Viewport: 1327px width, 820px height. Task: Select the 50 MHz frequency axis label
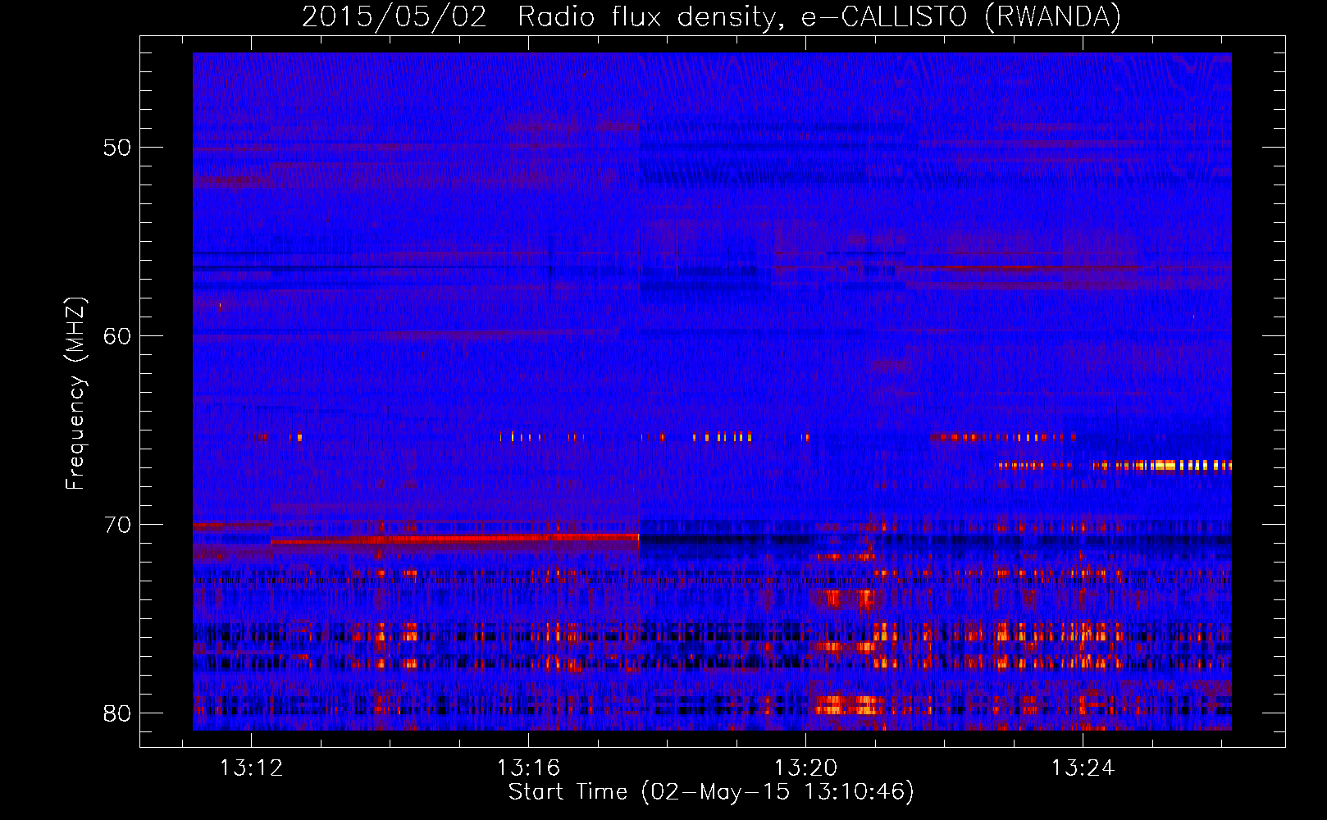117,148
